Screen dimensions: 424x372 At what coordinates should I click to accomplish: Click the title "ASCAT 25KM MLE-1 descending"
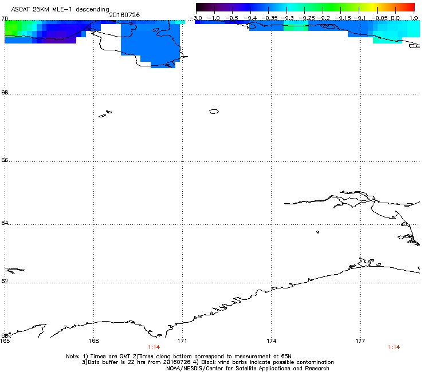[60, 9]
